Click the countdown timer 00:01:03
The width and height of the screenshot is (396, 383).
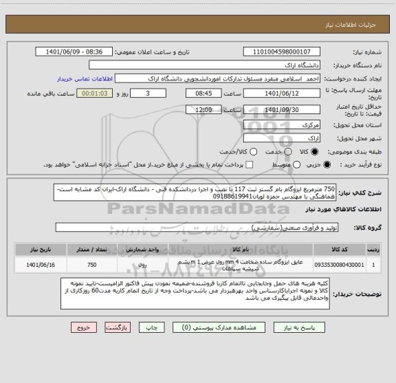pos(95,94)
